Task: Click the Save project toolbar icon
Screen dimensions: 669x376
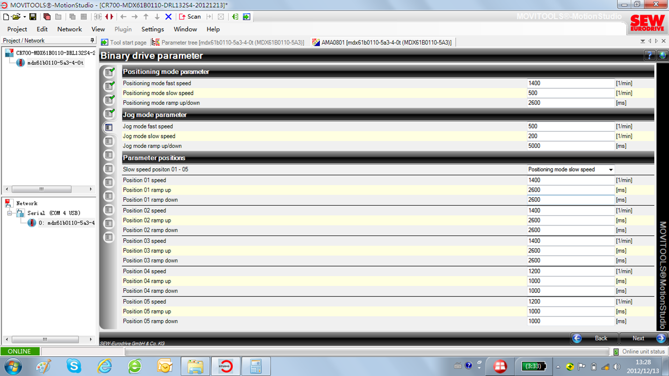Action: [x=32, y=17]
